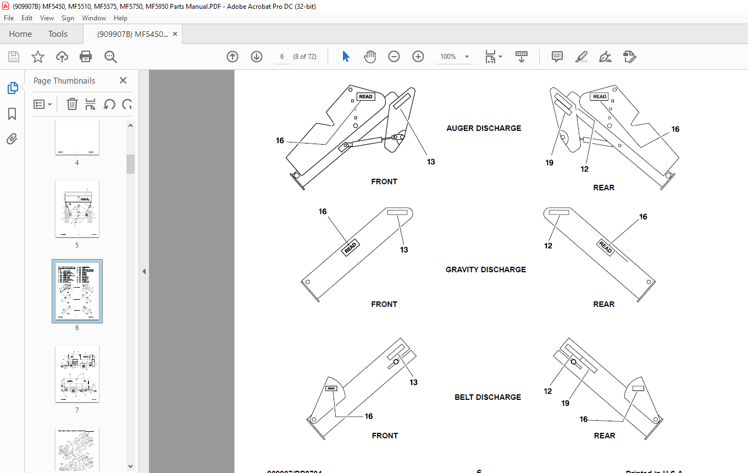This screenshot has width=748, height=473.
Task: Open the page fit options tool
Action: pos(493,57)
